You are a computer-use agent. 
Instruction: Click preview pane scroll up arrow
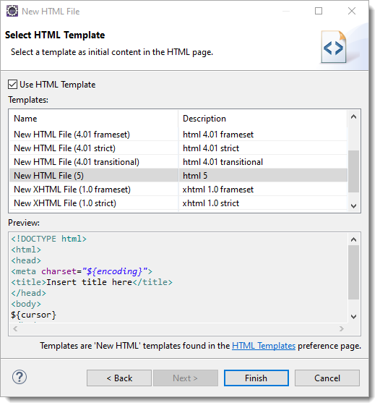pos(353,239)
